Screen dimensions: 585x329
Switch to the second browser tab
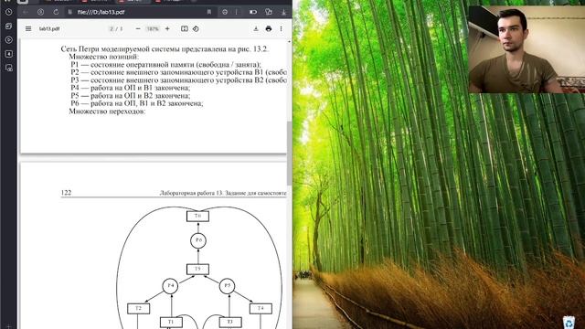click(x=95, y=2)
